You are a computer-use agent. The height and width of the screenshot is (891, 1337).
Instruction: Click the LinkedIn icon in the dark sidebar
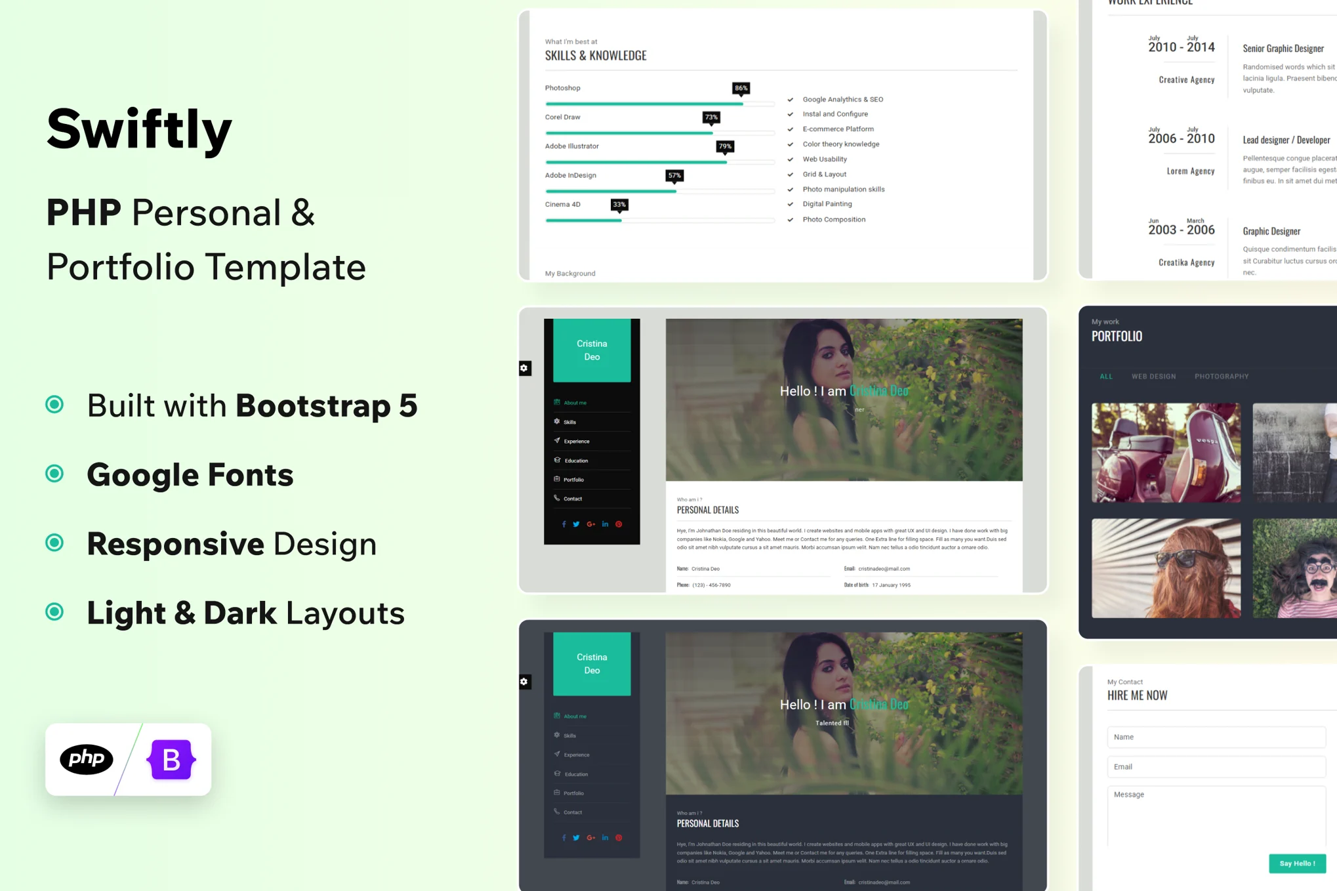(605, 838)
